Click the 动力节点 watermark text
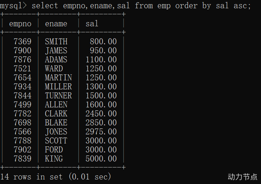261x184 pixels. (x=242, y=176)
